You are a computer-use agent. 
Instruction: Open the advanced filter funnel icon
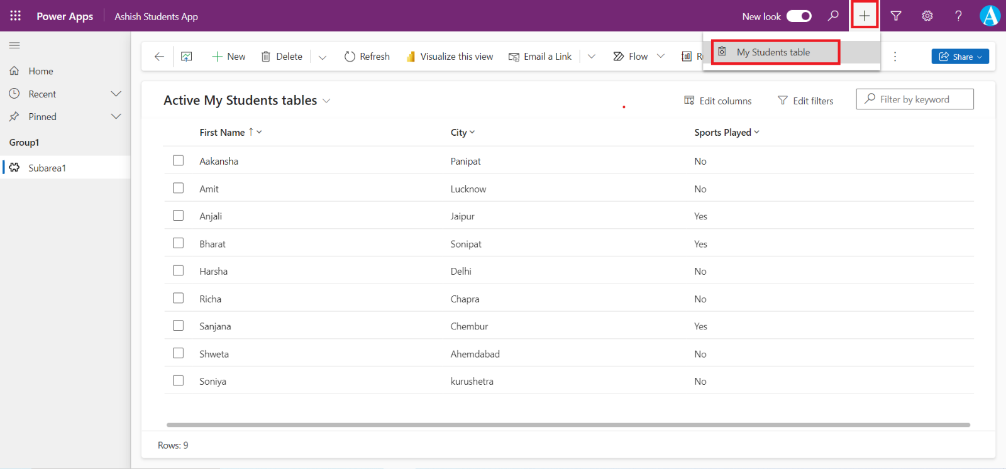[x=896, y=16]
